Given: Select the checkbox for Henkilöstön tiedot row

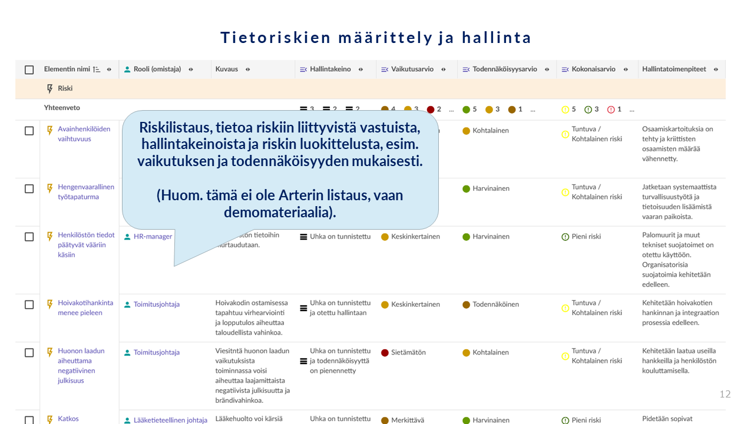Looking at the screenshot, I should [29, 237].
